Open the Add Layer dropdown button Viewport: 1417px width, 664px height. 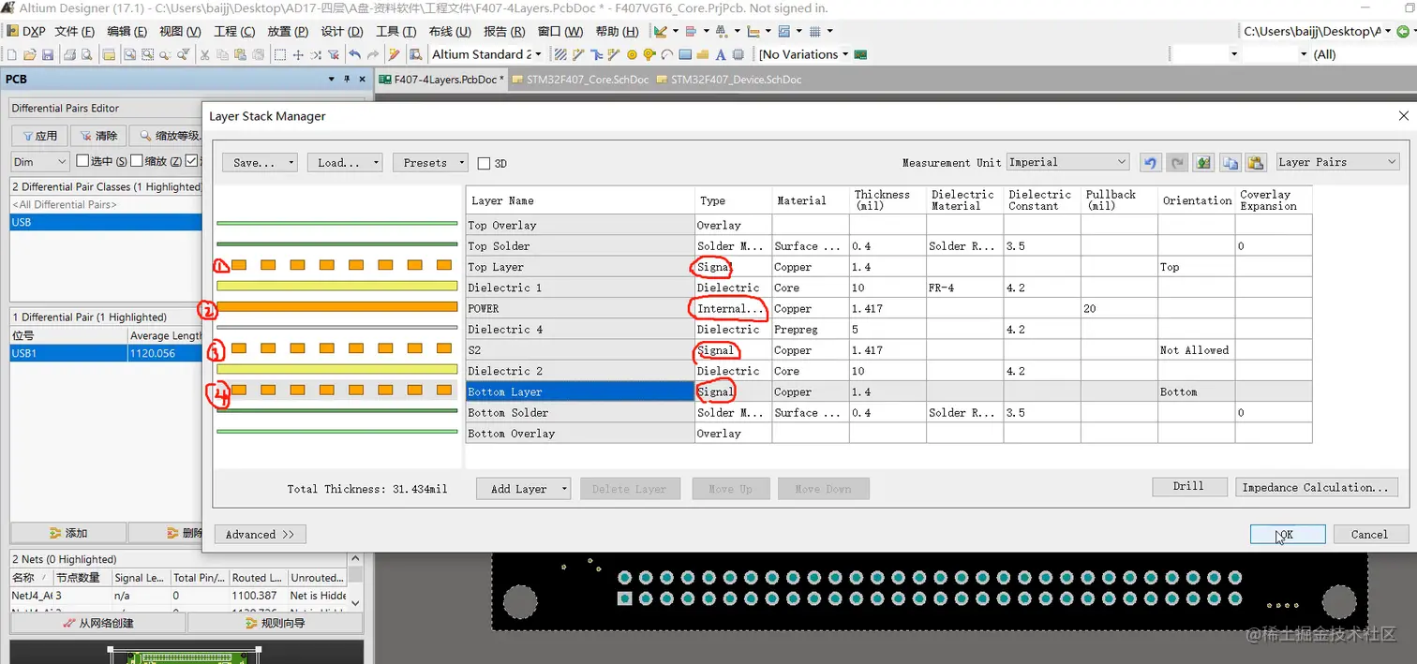click(524, 489)
